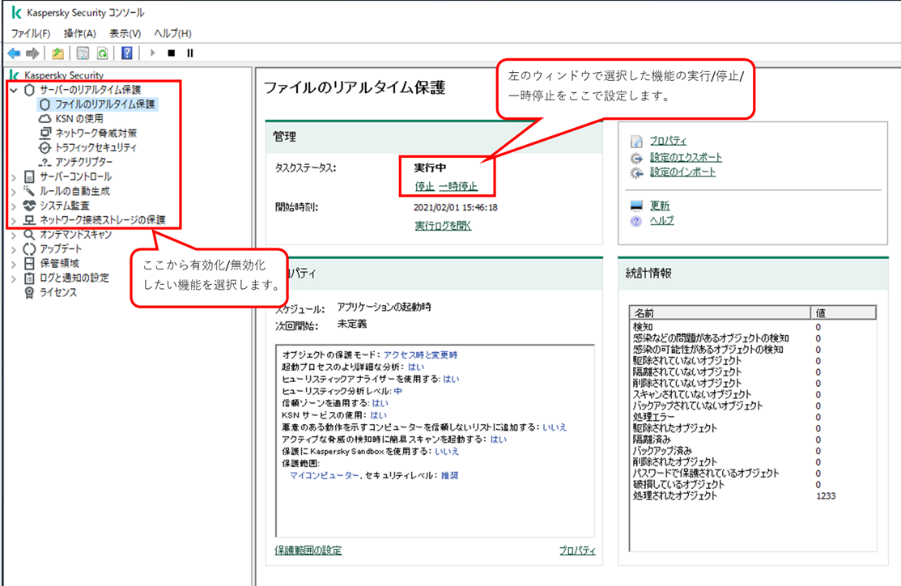Collapse the サーバーのリアルタイム保護 node
The height and width of the screenshot is (586, 901).
click(14, 90)
